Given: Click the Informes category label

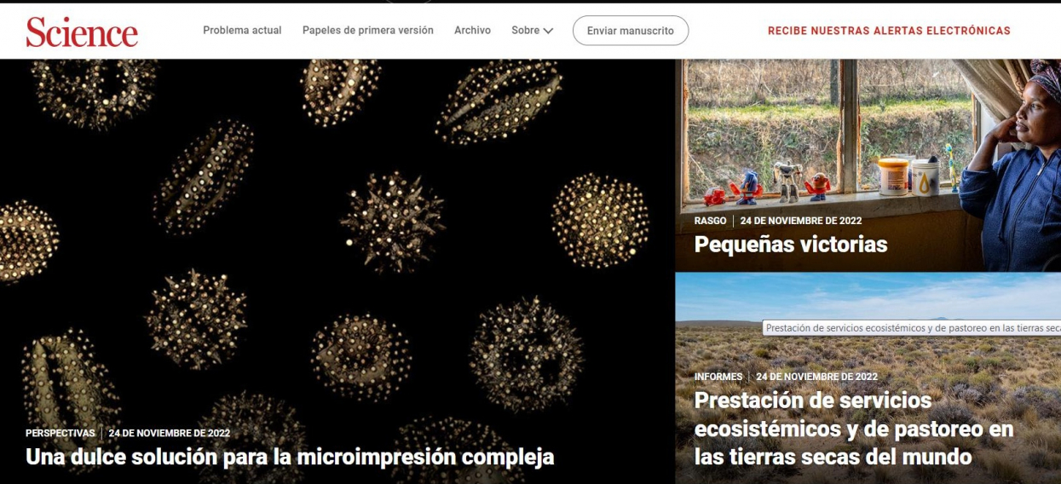Looking at the screenshot, I should 718,377.
